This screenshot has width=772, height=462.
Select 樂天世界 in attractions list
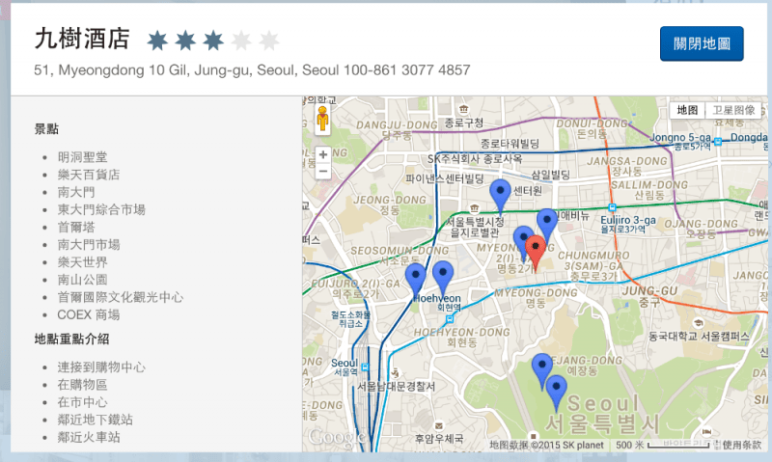click(x=82, y=262)
